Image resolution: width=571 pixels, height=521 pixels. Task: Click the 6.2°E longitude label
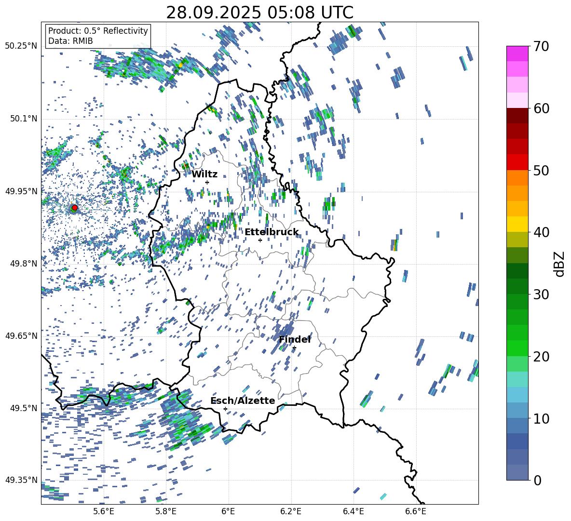pyautogui.click(x=291, y=511)
